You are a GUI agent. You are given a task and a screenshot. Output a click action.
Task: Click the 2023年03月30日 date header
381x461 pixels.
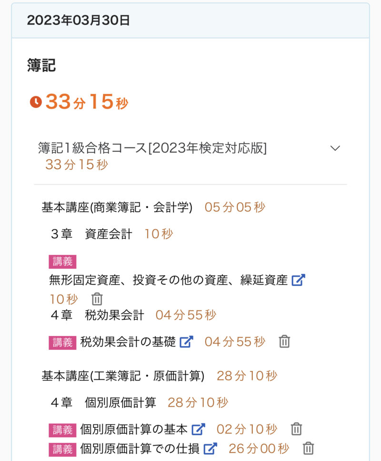79,20
